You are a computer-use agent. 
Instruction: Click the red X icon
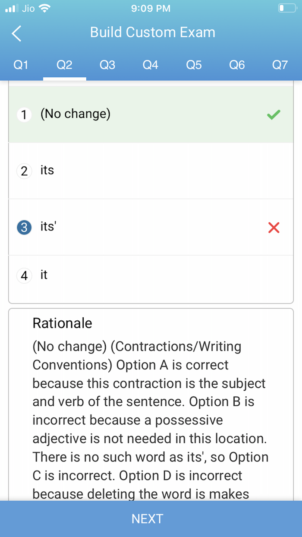point(274,227)
